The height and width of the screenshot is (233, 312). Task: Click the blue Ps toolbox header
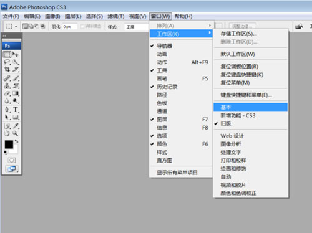[x=11, y=45]
